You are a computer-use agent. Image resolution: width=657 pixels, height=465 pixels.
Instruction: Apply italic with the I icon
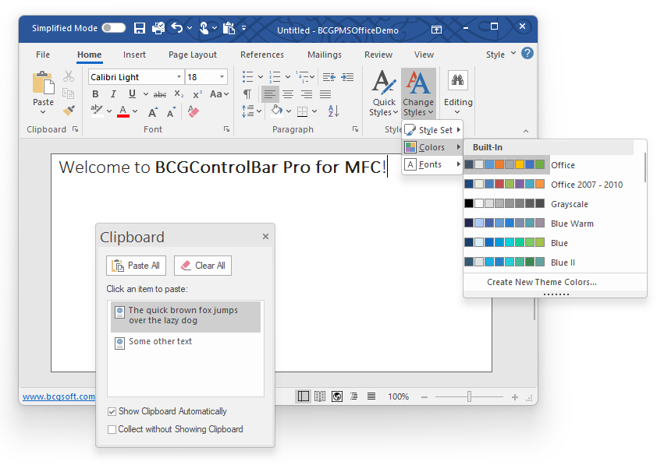(114, 94)
